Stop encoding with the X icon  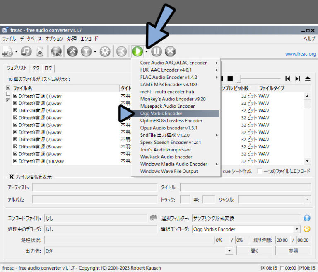(170, 51)
